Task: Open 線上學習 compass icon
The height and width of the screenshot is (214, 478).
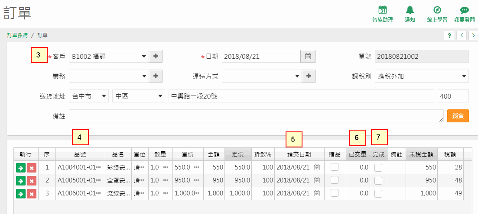Action: tap(437, 10)
